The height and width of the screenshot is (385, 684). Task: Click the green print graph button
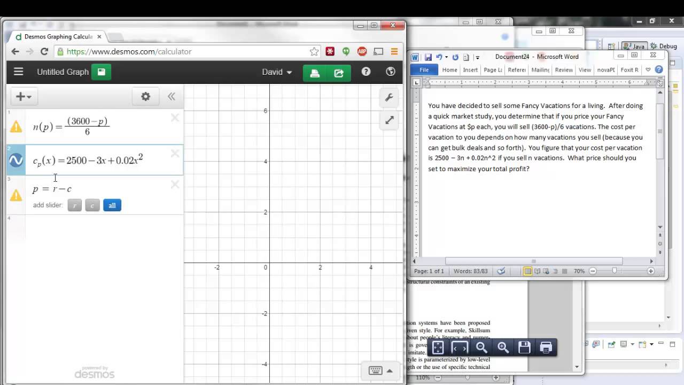click(315, 73)
